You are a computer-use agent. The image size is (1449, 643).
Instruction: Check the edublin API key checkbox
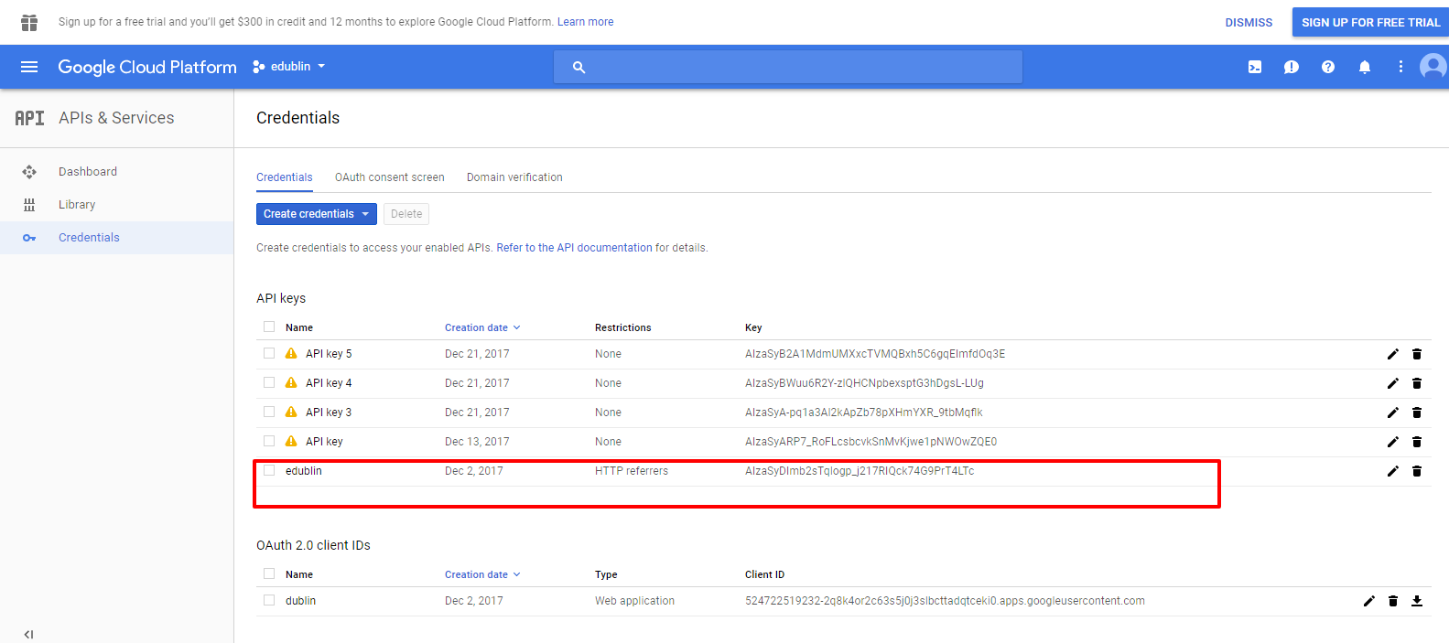269,470
